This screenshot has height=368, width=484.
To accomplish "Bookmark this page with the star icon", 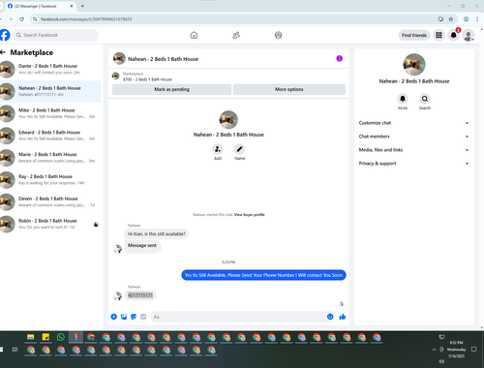I will tap(451, 19).
